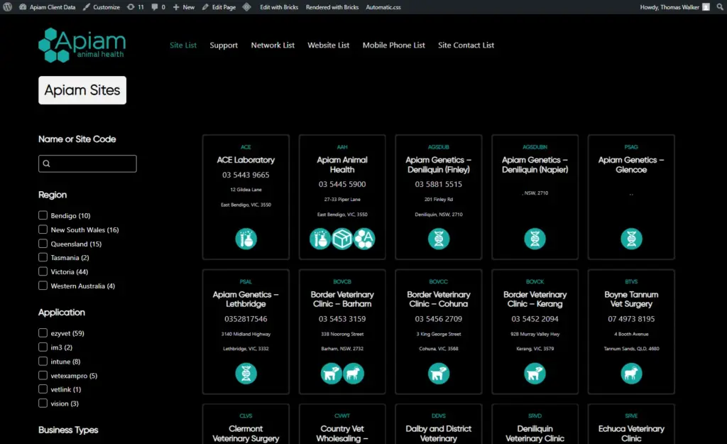This screenshot has height=444, width=727.
Task: Tick the New South Wales (16) checkbox
Action: coord(43,229)
